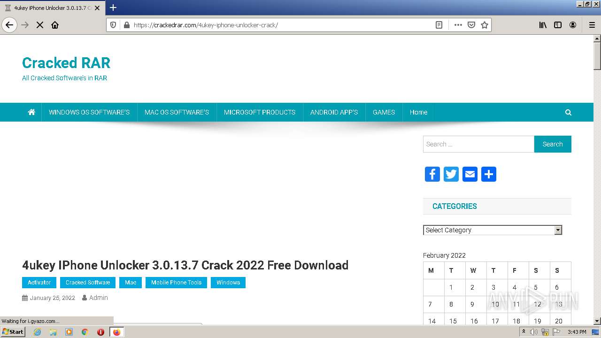Image resolution: width=601 pixels, height=338 pixels.
Task: Open the blue plus Share icon
Action: click(489, 174)
